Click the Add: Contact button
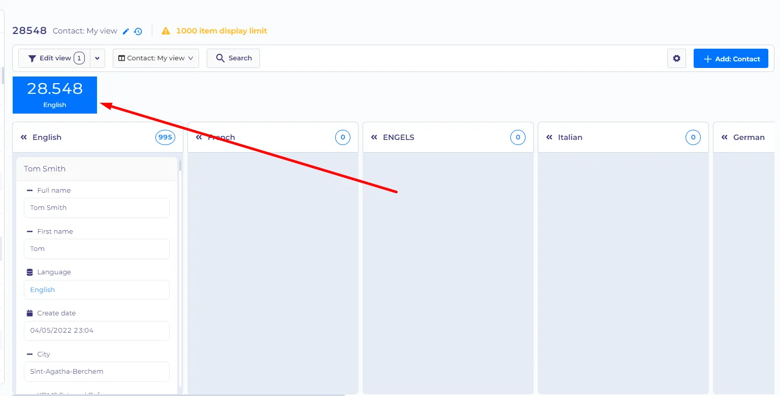 [x=731, y=59]
